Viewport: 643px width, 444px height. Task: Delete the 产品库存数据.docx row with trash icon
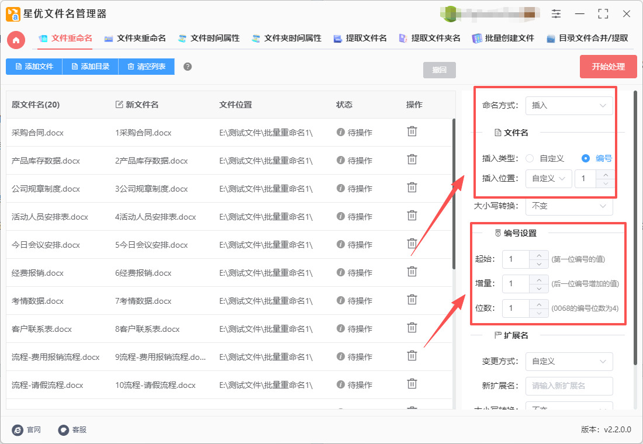click(x=412, y=159)
